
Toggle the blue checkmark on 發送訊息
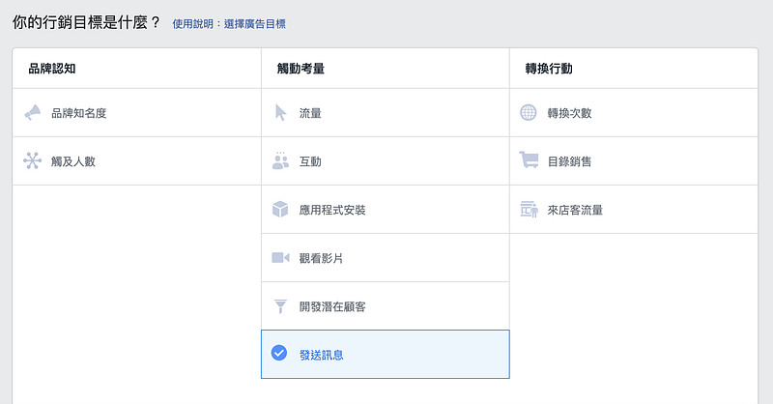click(279, 353)
